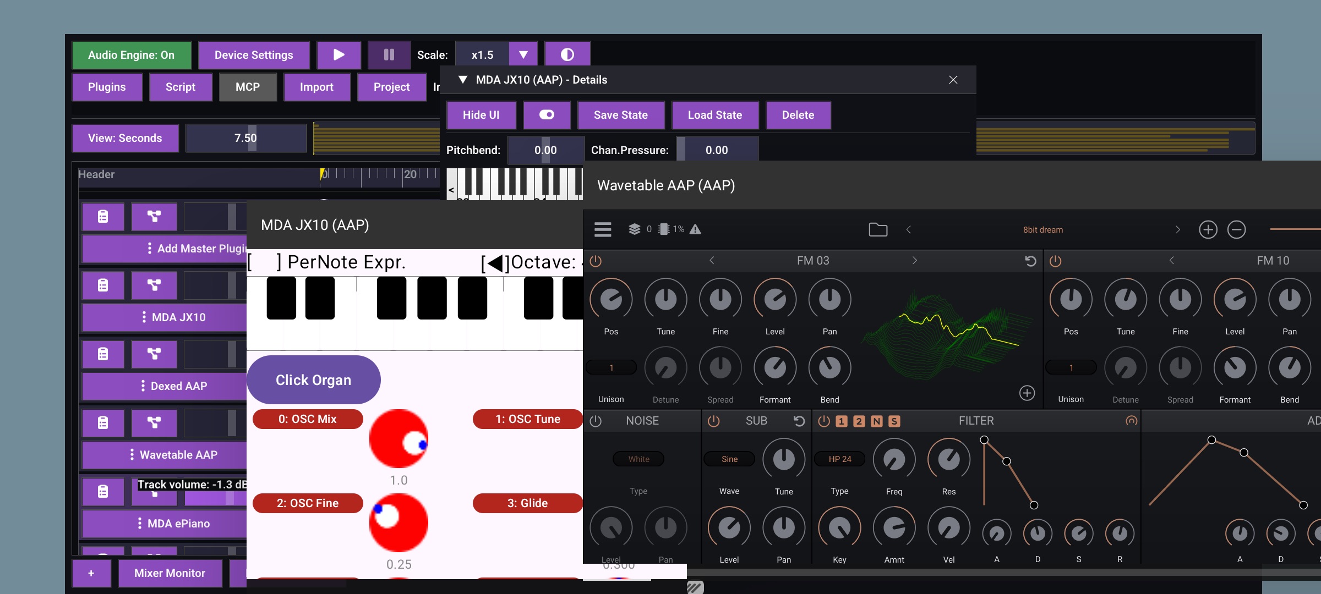Image resolution: width=1321 pixels, height=594 pixels.
Task: Click the Wavetable warning triangle icon
Action: click(695, 229)
